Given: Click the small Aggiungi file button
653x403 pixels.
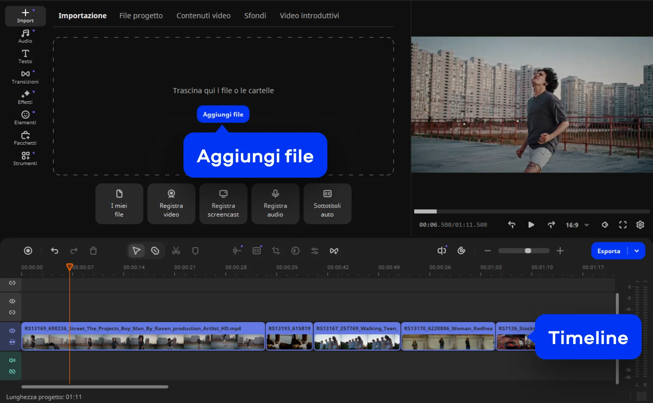Looking at the screenshot, I should (x=223, y=114).
